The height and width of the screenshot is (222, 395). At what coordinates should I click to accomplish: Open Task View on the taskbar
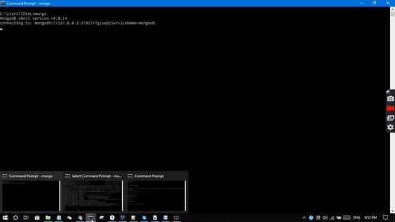click(26, 218)
